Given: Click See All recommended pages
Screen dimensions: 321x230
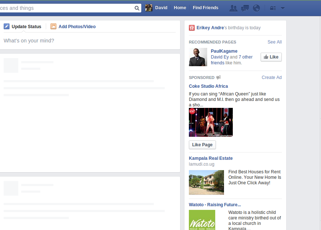Looking at the screenshot, I should [x=275, y=42].
